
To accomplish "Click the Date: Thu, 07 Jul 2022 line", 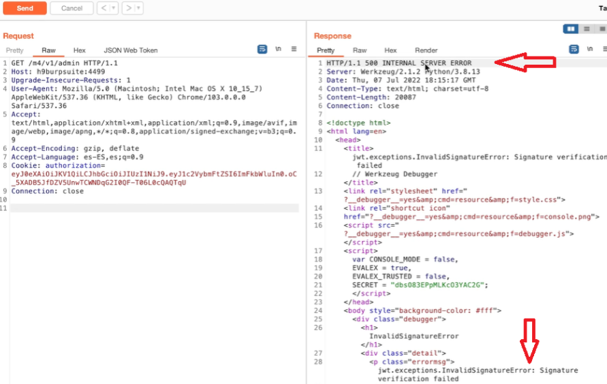I will (401, 80).
